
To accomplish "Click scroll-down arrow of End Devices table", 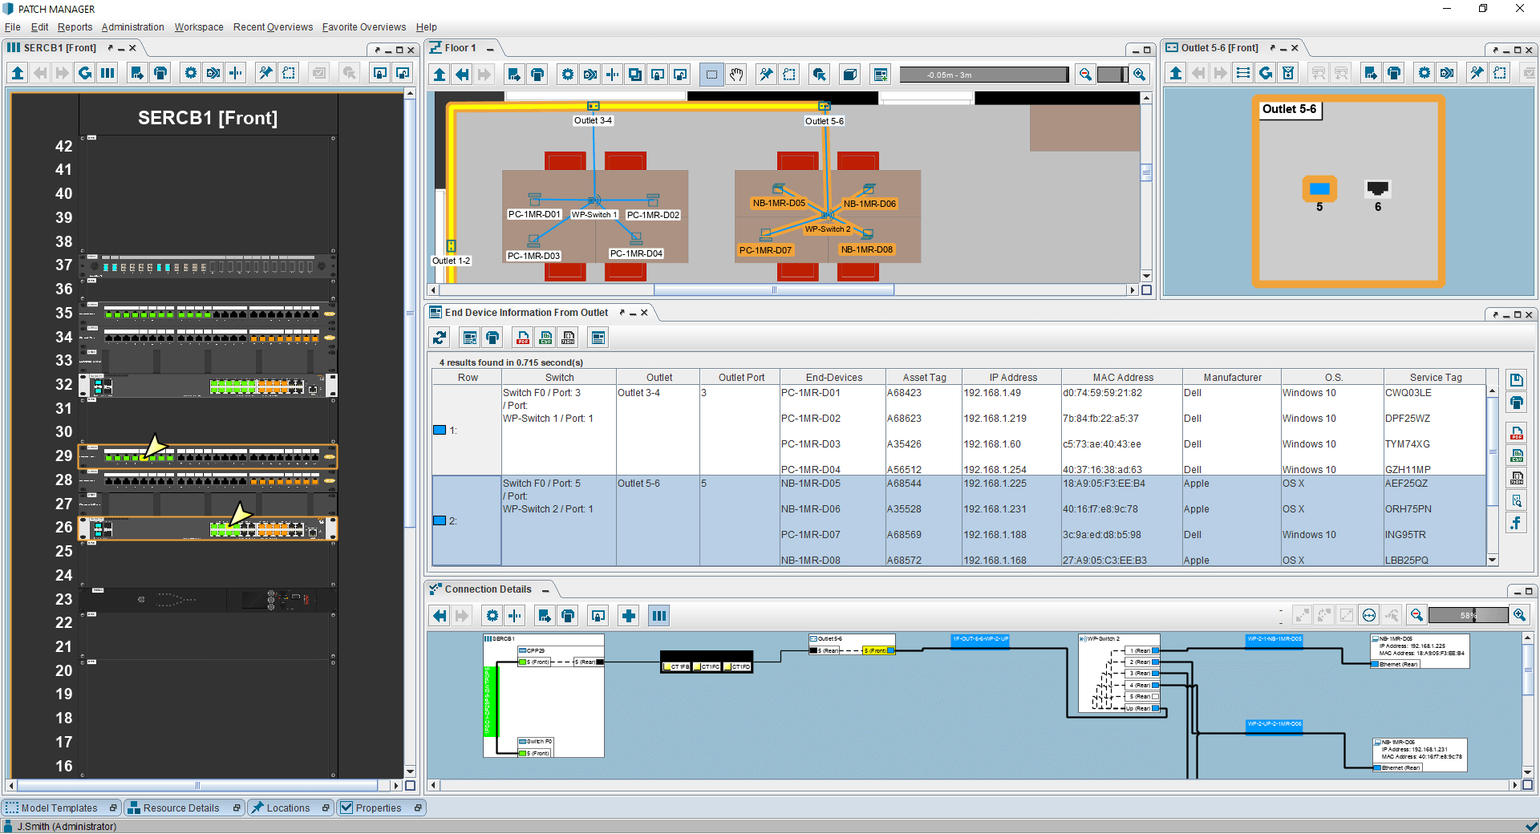I will [x=1492, y=560].
